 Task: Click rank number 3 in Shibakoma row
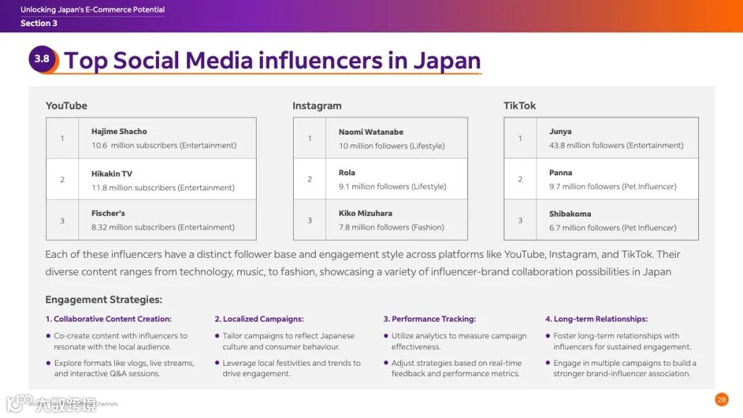click(520, 220)
